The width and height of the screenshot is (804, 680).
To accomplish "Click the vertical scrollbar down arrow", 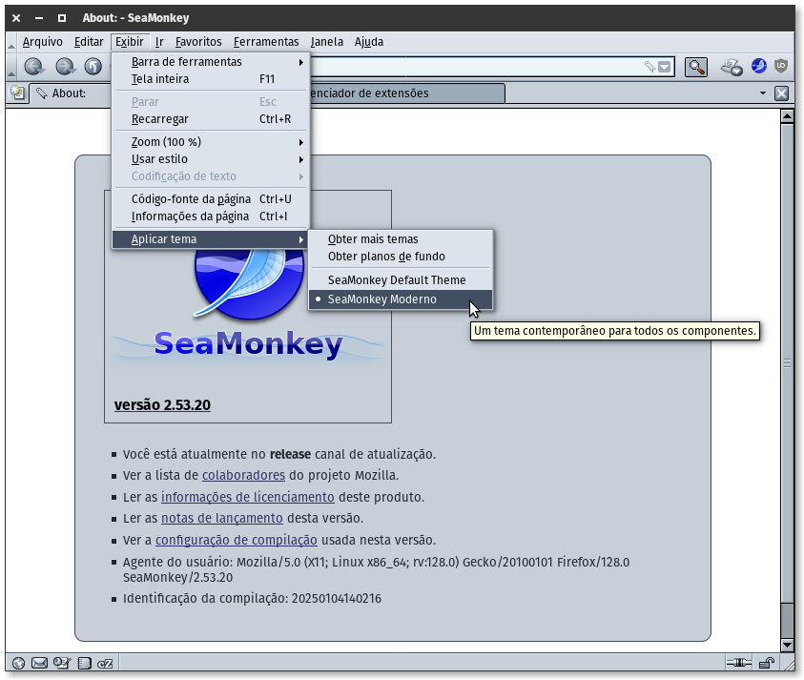I will pos(787,646).
